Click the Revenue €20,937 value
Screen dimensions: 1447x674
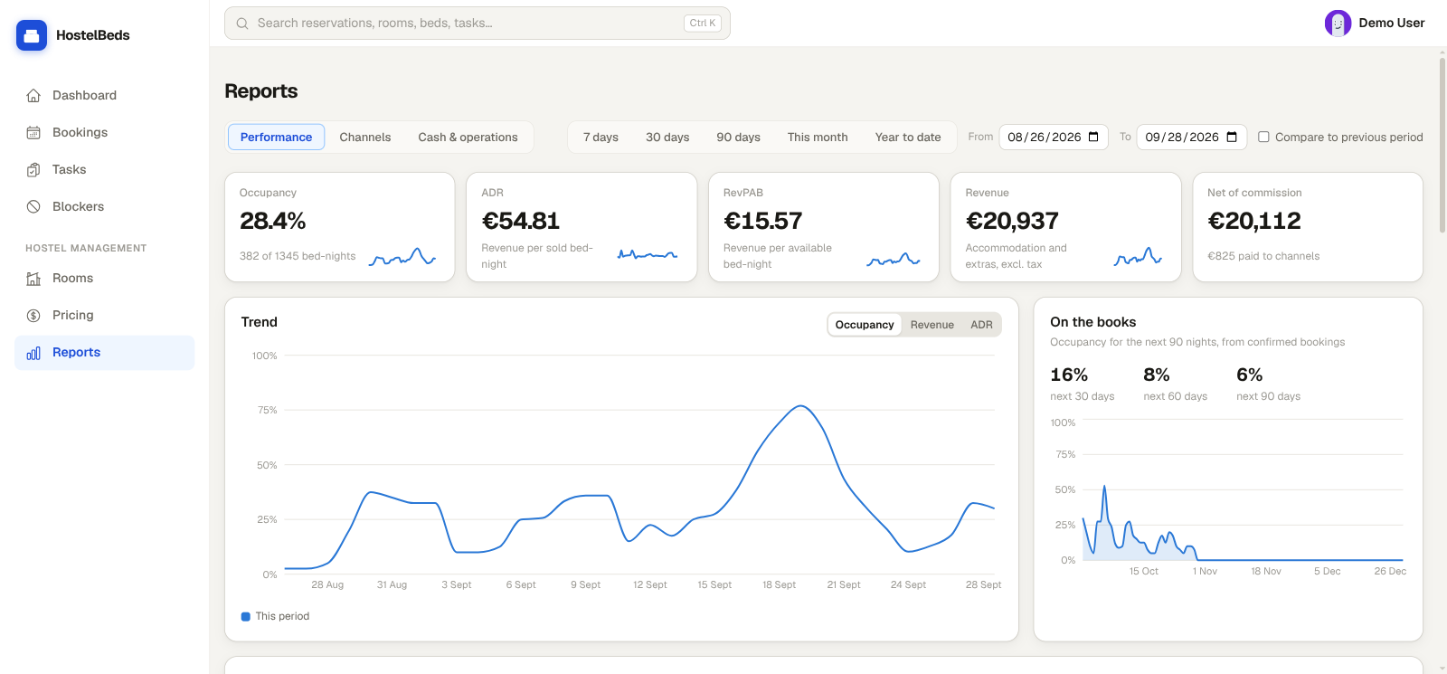(1012, 221)
